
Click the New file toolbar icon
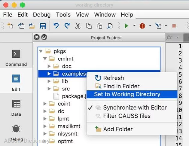[x=10, y=26]
